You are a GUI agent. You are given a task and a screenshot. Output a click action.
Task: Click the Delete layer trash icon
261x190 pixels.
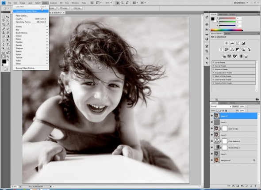(255, 186)
